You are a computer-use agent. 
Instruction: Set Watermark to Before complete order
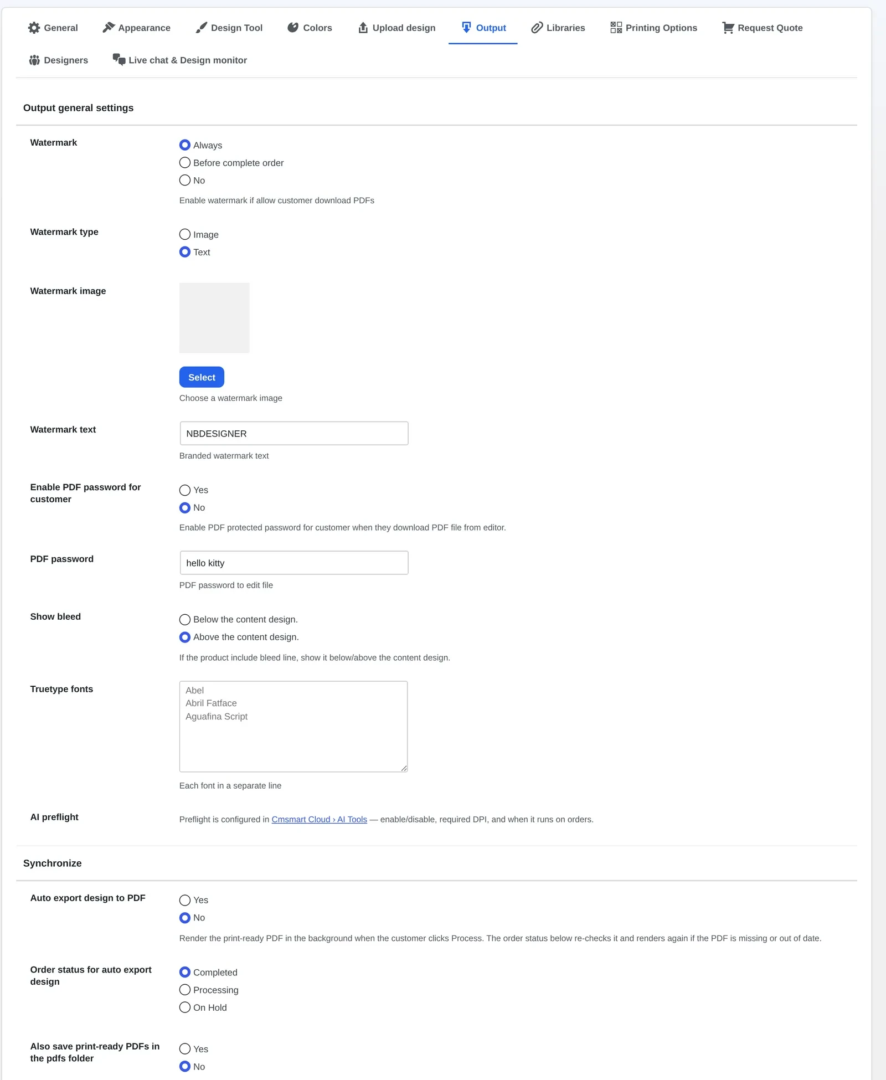(185, 163)
